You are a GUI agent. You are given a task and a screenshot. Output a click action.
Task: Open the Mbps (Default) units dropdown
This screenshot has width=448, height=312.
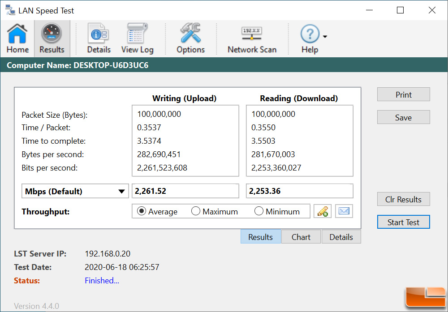tap(75, 191)
